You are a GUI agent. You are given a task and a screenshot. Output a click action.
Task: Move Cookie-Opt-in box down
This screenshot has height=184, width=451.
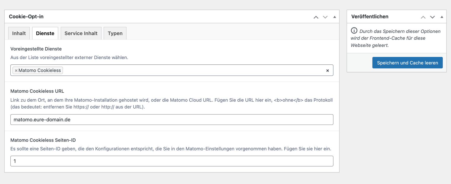[x=325, y=17]
